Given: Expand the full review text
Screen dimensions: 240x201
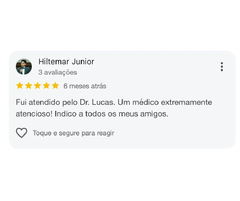Looking at the screenshot, I should click(114, 108).
